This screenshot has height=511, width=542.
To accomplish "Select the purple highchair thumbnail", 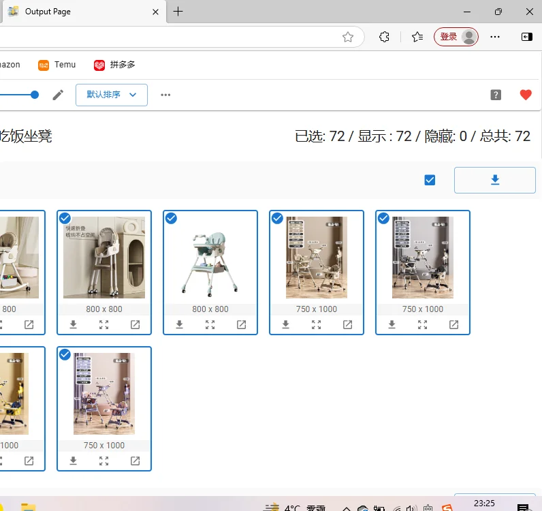I will 104,394.
